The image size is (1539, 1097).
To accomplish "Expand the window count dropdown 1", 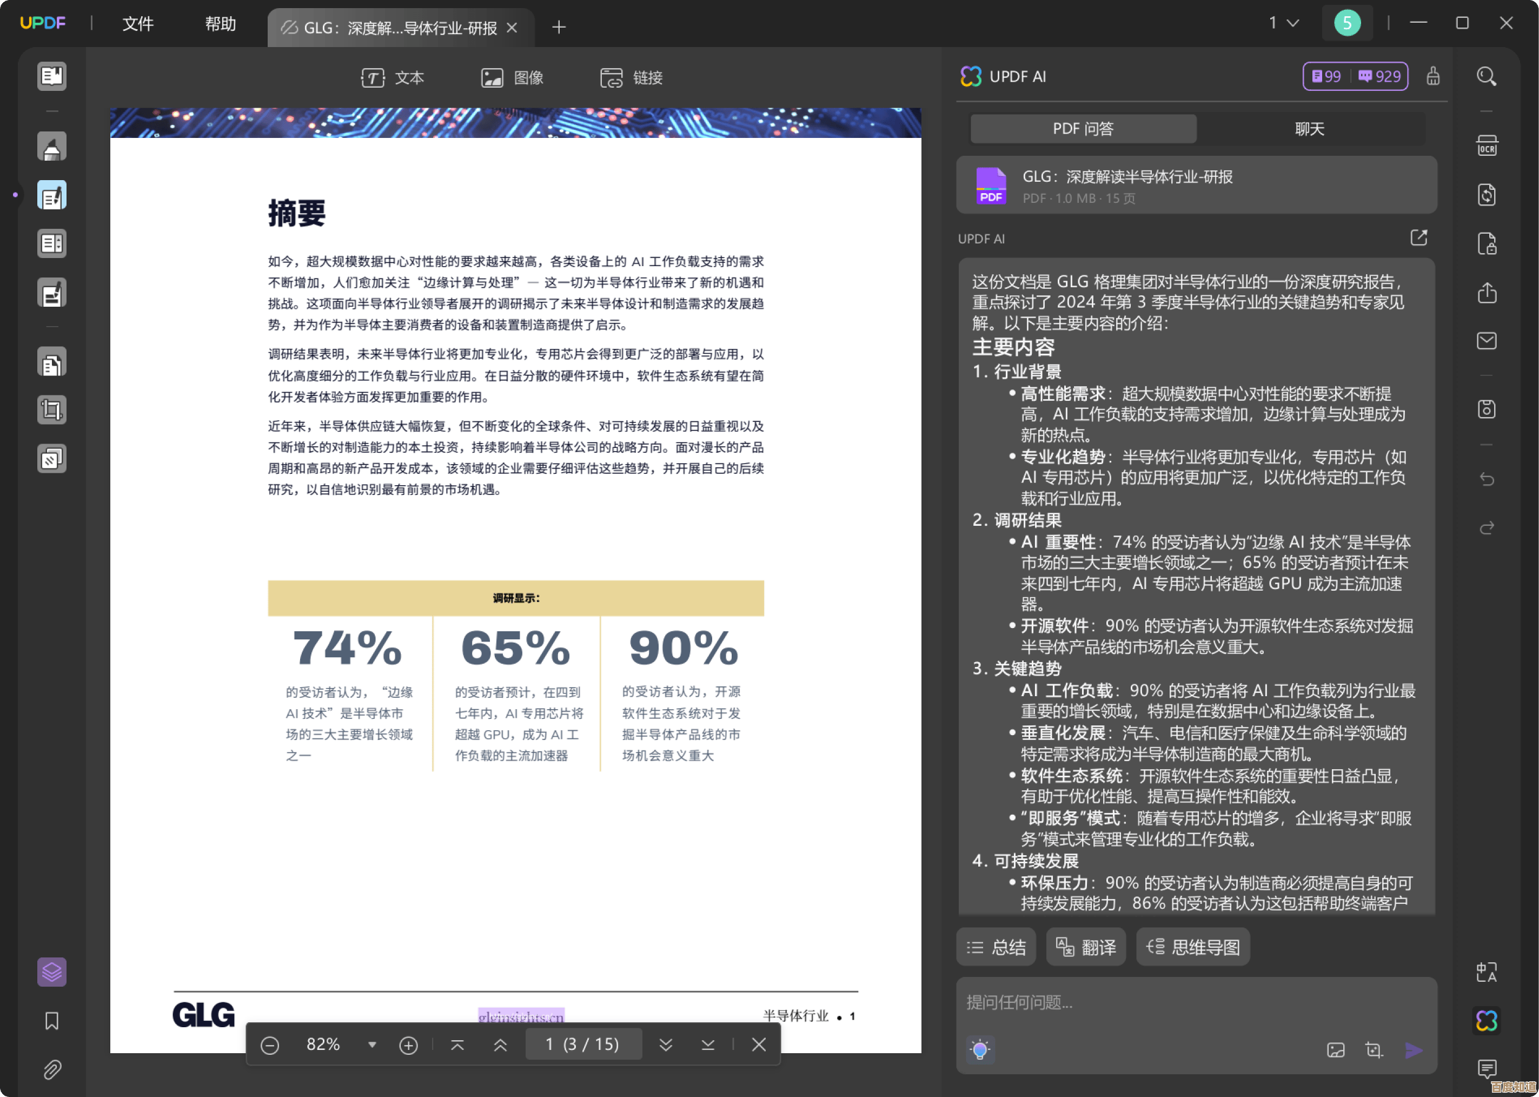I will pyautogui.click(x=1284, y=23).
